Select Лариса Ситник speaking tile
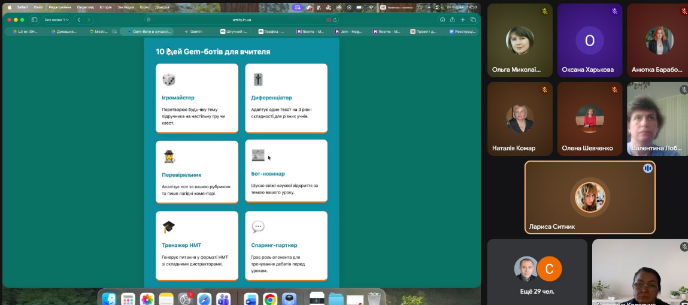 [590, 198]
